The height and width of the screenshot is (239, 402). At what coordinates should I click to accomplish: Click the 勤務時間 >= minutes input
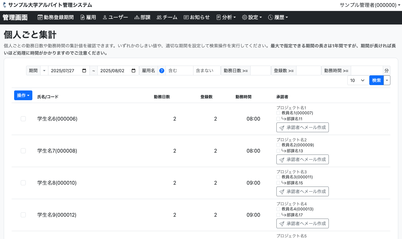[367, 71]
